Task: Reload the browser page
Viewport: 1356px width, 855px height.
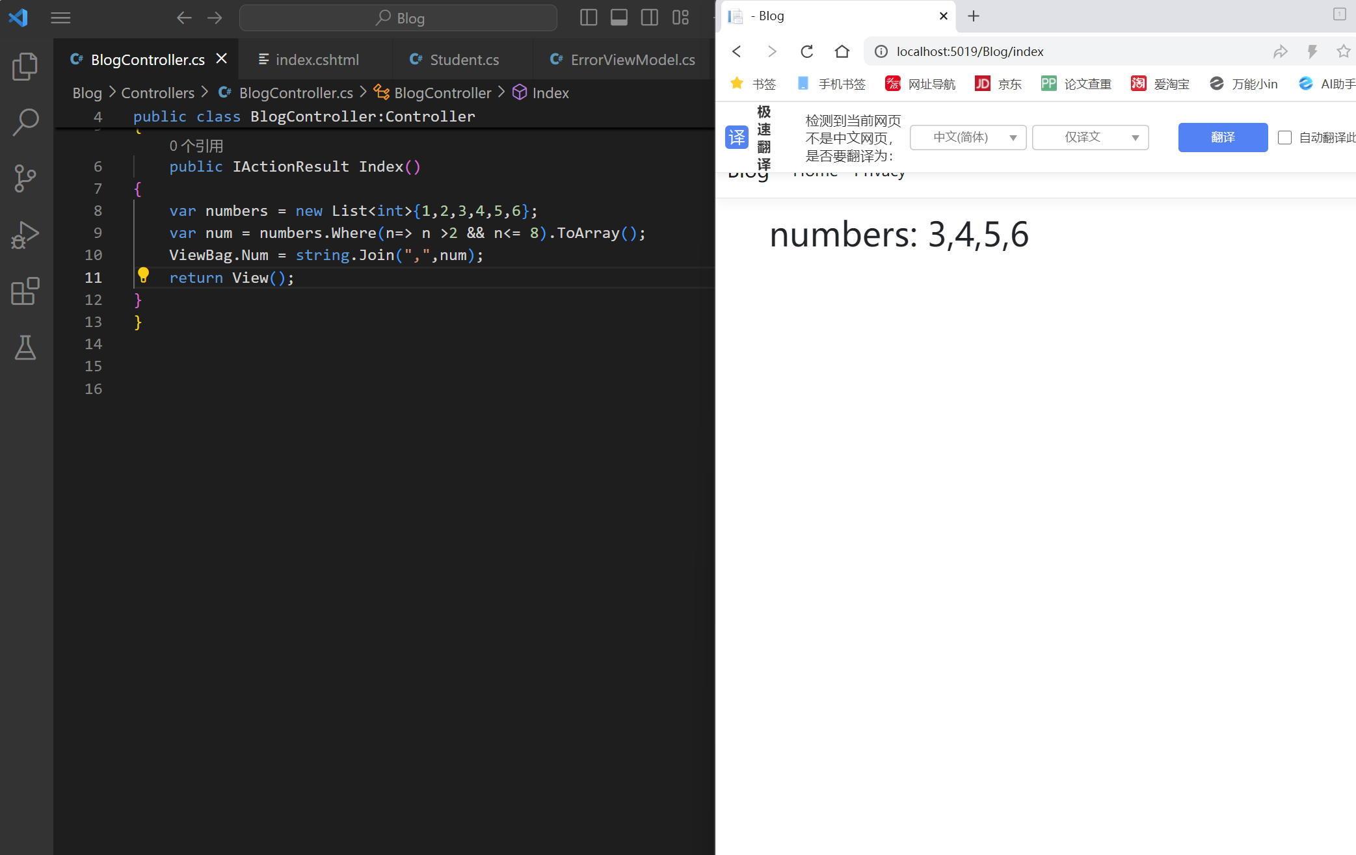Action: pos(806,51)
